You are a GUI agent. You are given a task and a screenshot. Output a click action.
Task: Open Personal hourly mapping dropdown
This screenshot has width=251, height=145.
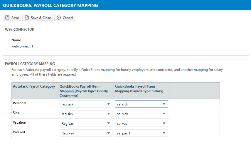click(x=86, y=104)
